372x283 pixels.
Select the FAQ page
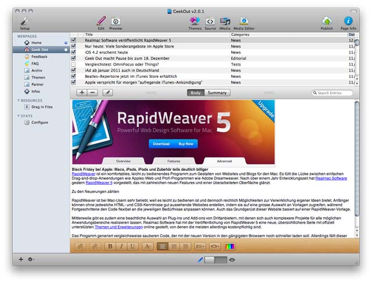(41, 63)
